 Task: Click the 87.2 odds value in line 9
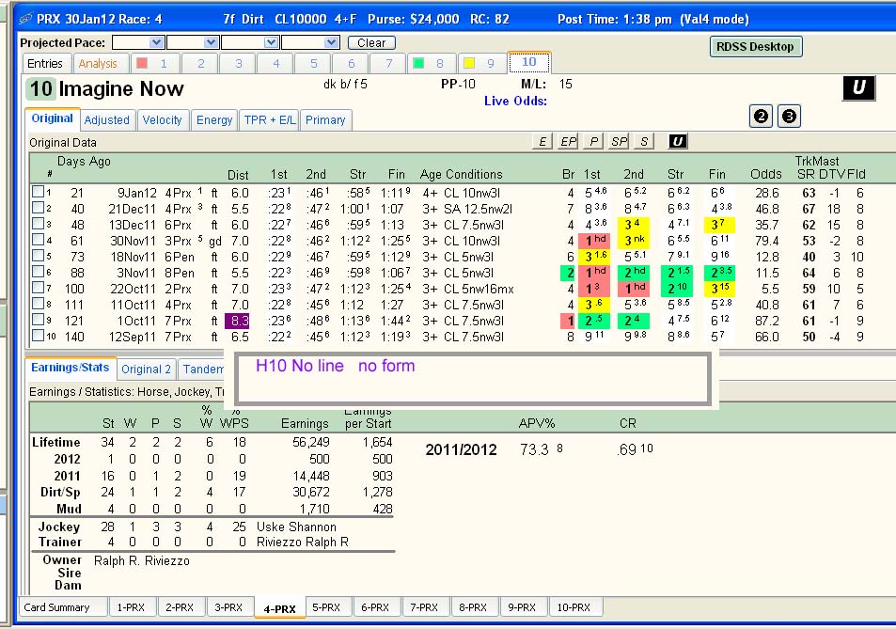coord(767,321)
